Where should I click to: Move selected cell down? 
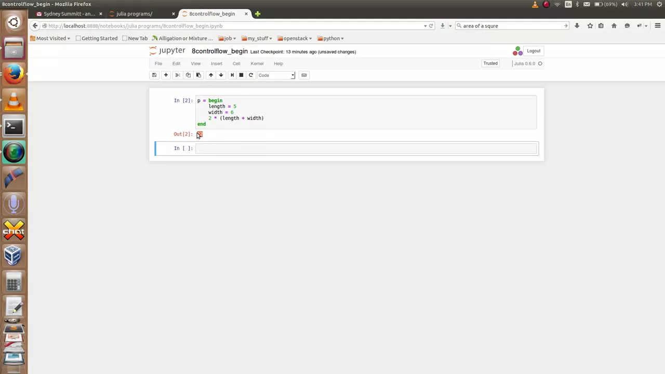pyautogui.click(x=221, y=75)
